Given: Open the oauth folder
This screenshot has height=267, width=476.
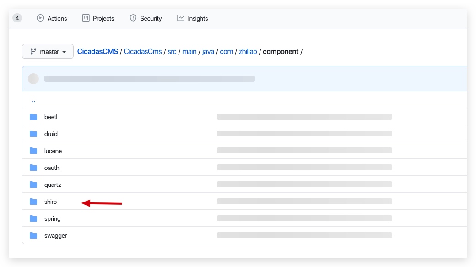Looking at the screenshot, I should (x=52, y=168).
